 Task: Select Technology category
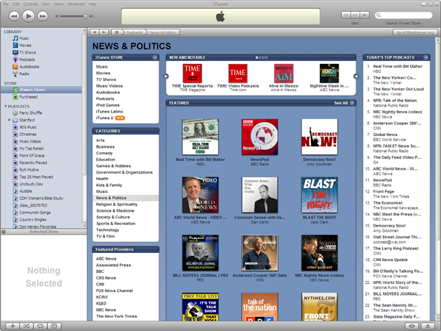click(x=107, y=230)
